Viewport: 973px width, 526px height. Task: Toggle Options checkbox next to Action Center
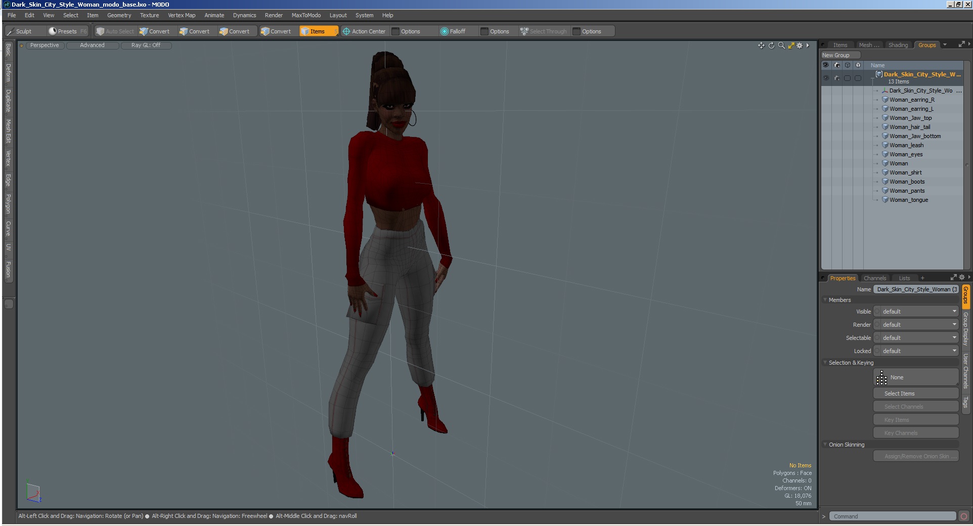coord(395,31)
